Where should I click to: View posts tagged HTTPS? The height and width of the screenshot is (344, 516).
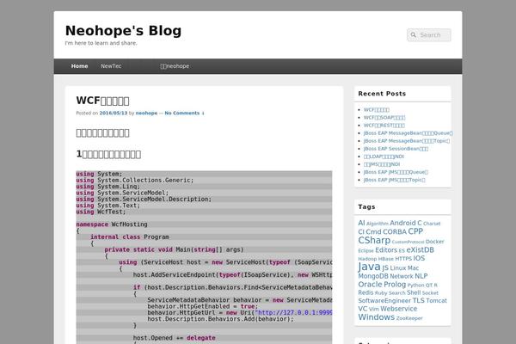click(x=403, y=259)
